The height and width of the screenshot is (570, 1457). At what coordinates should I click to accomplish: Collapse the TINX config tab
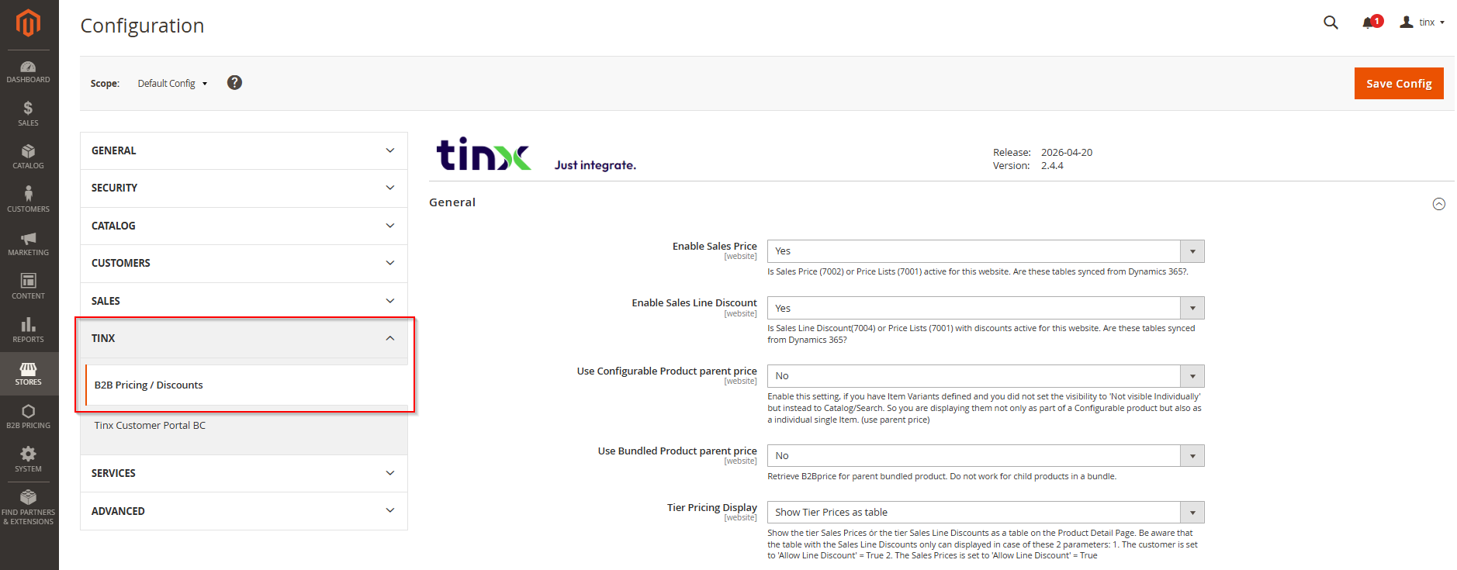tap(244, 338)
